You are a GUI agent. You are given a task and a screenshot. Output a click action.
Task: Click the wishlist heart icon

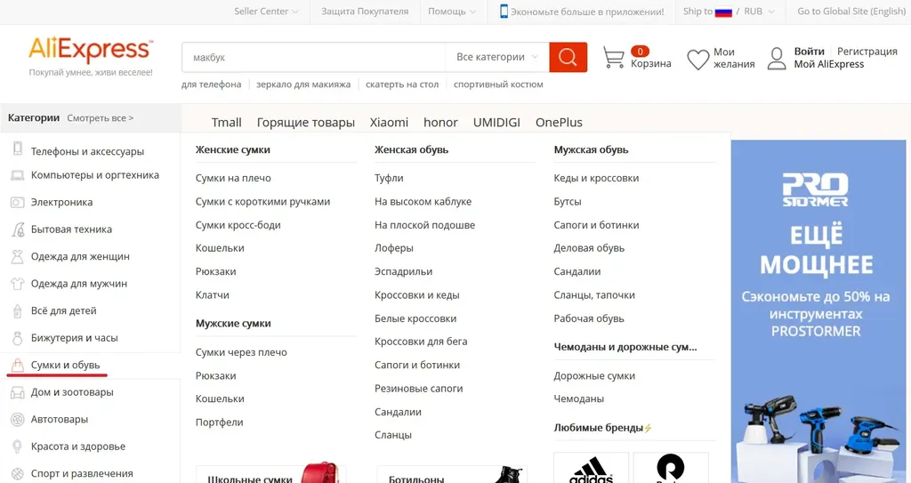click(697, 60)
